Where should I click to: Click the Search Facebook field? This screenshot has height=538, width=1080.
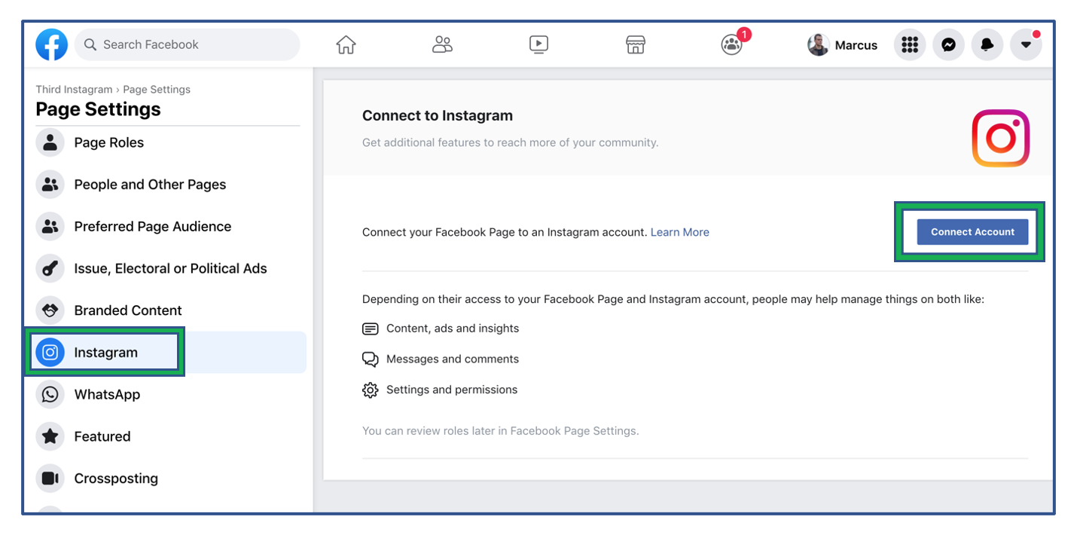click(x=187, y=44)
